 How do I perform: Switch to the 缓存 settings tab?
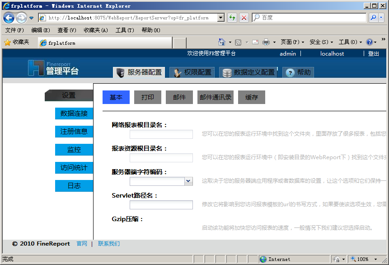click(252, 97)
